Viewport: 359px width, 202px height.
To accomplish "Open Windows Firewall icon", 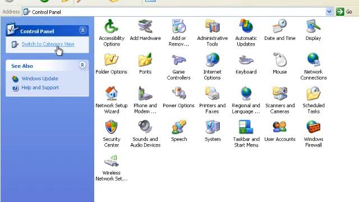I will pos(313,127).
